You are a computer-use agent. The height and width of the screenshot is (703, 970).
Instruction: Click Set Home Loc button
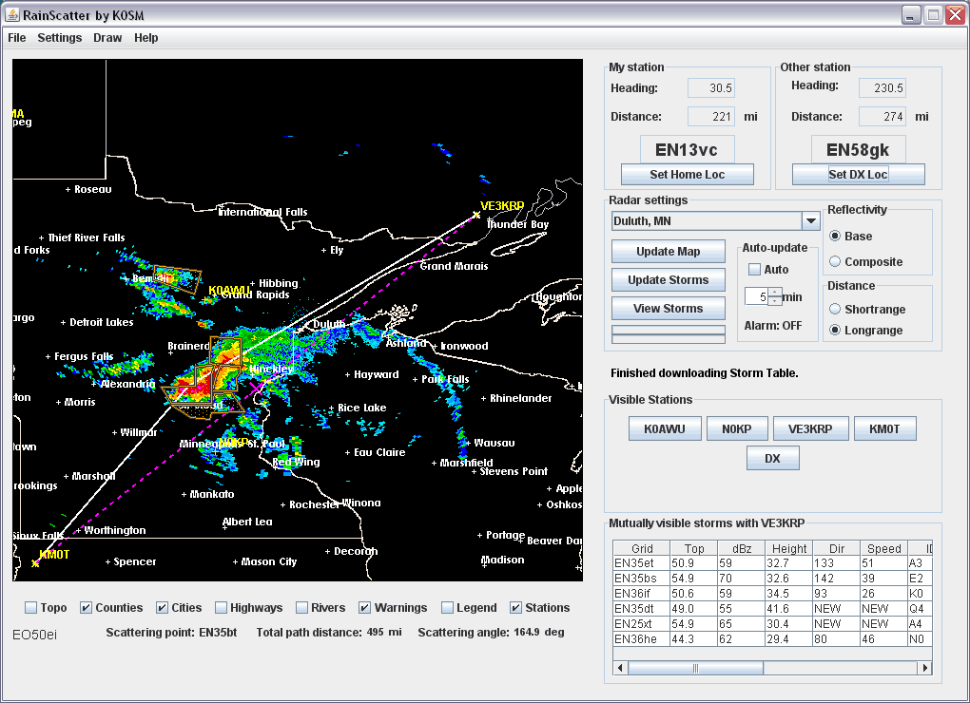[x=687, y=175]
